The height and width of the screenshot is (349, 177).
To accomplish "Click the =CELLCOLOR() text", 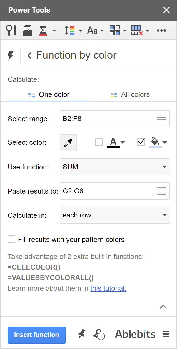I will (x=34, y=267).
